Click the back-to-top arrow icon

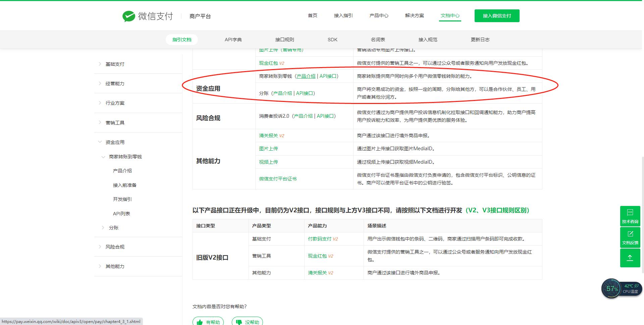[630, 258]
